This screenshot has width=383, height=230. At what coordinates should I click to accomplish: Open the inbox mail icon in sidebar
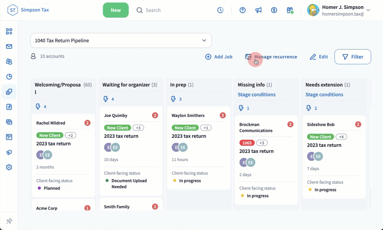tap(9, 46)
